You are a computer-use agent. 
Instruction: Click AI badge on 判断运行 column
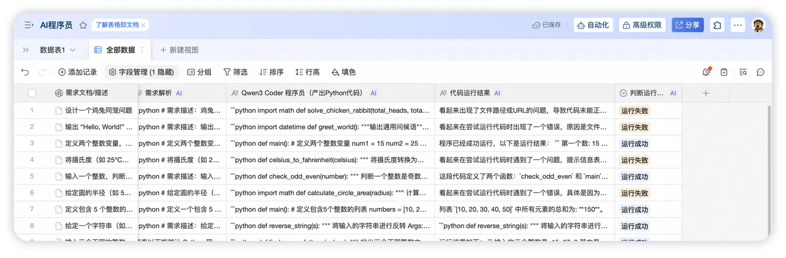pyautogui.click(x=673, y=93)
